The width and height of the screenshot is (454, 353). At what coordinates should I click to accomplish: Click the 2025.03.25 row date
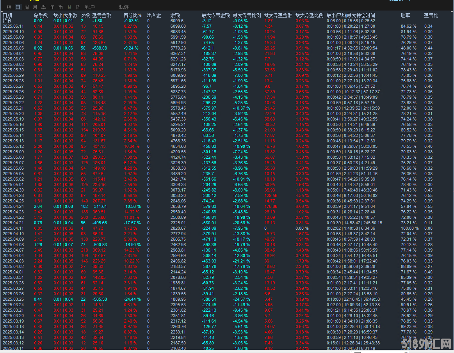pyautogui.click(x=13, y=299)
